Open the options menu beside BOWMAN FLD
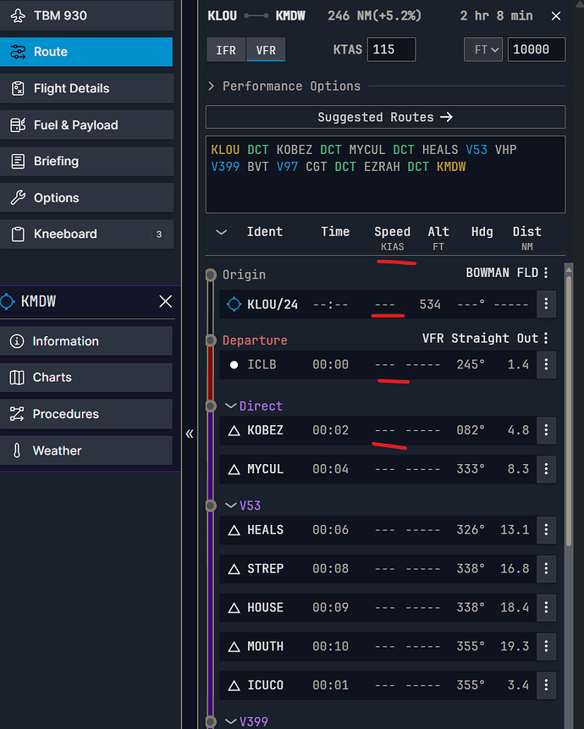 546,273
